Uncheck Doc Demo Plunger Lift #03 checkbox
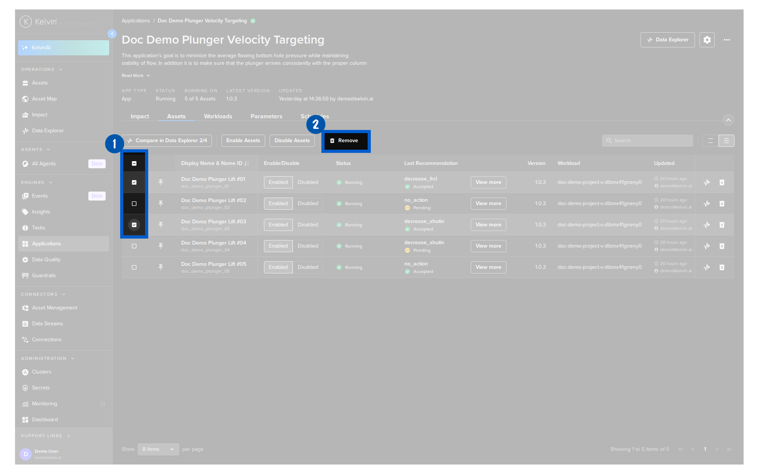The width and height of the screenshot is (759, 474). coord(134,225)
